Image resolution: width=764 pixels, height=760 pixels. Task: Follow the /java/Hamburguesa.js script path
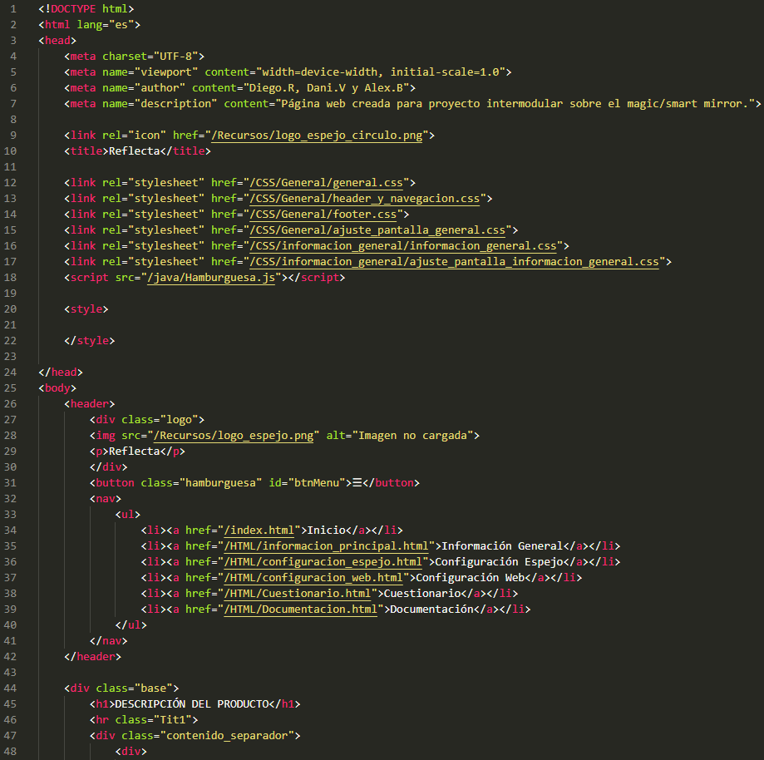[211, 278]
